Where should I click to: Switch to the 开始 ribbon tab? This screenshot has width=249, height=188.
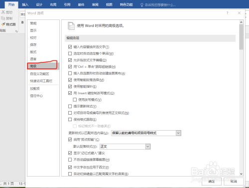11,4
